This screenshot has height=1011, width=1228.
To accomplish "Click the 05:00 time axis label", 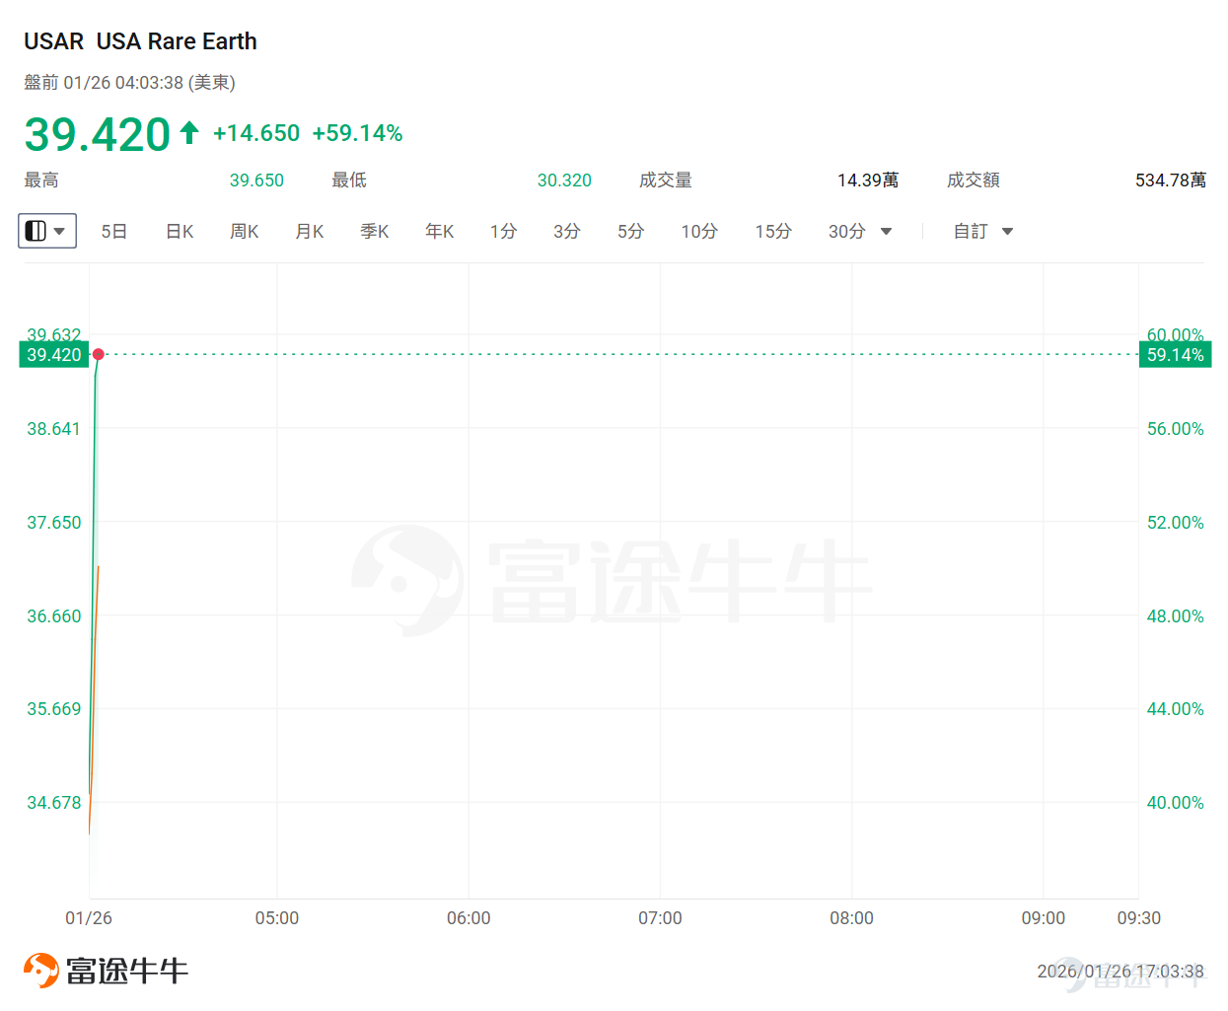I will 277,918.
